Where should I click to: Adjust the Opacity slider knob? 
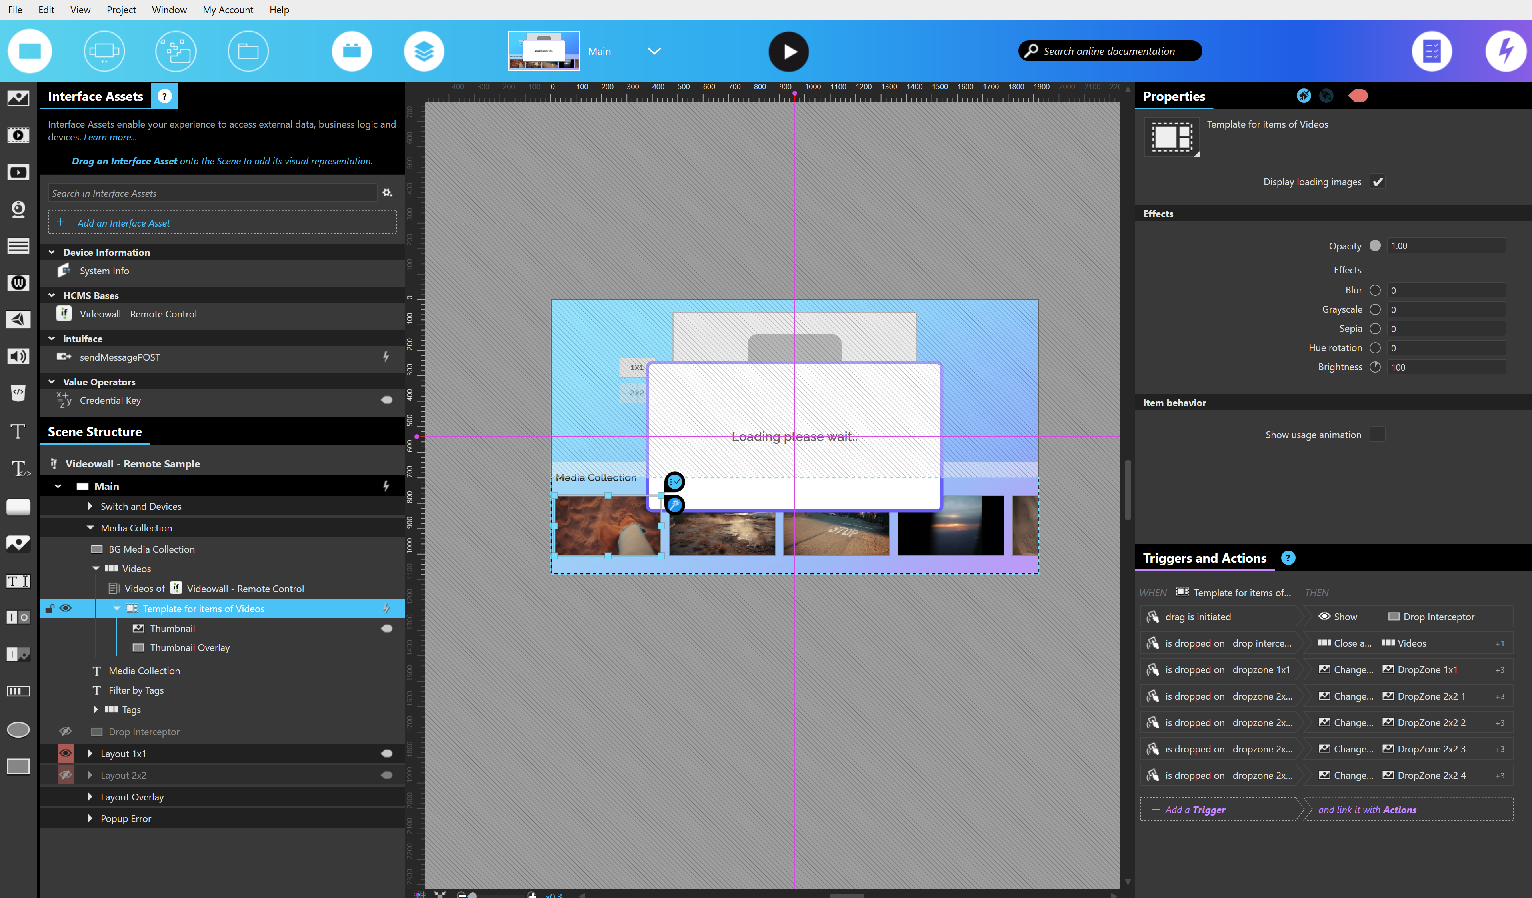click(x=1375, y=245)
